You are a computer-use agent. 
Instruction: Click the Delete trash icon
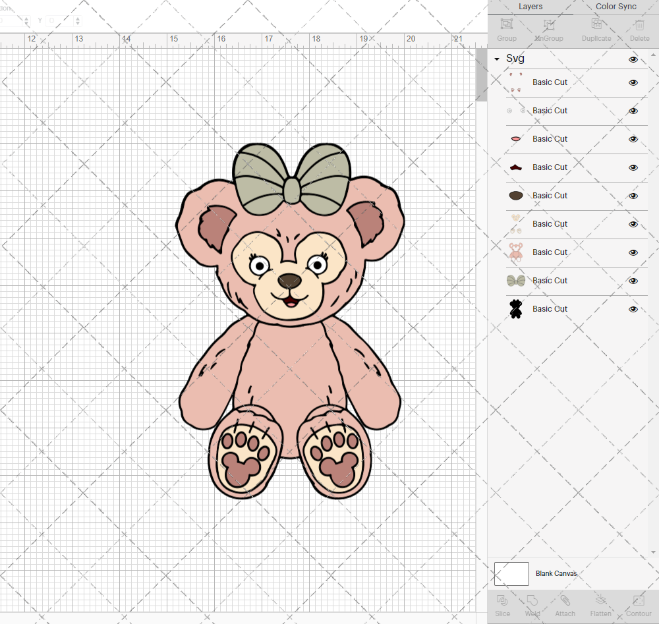point(639,24)
